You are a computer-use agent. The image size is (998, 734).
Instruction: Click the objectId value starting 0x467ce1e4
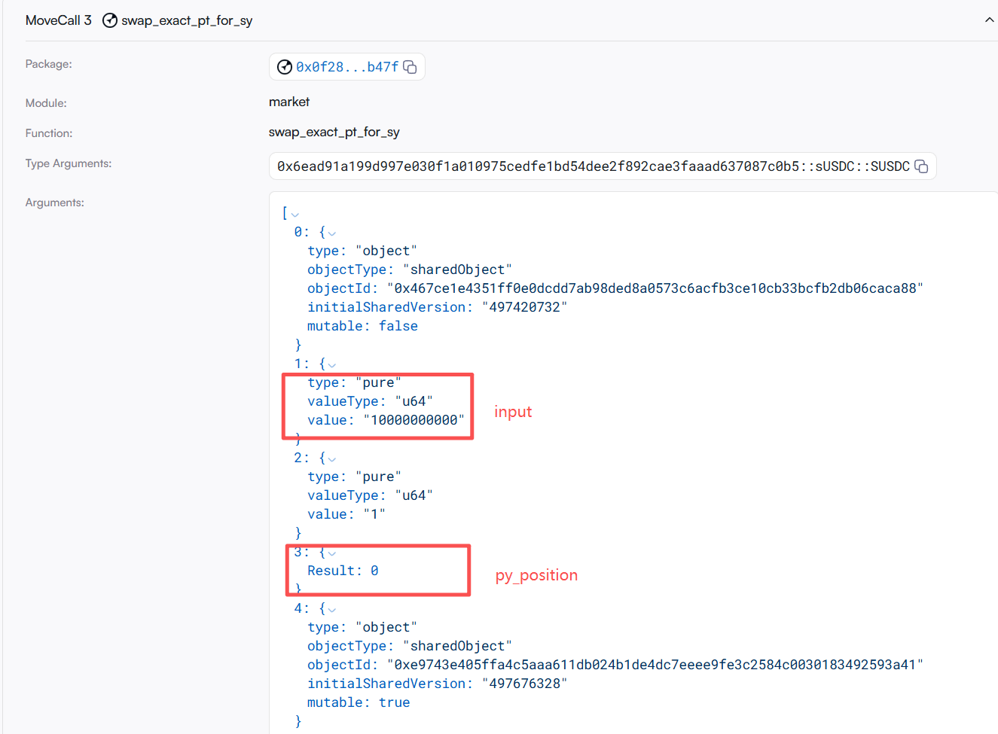click(655, 288)
